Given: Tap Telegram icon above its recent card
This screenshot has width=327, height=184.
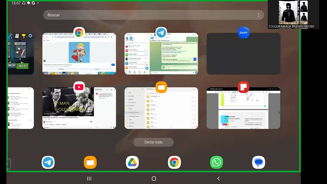Looking at the screenshot, I should coord(161,33).
